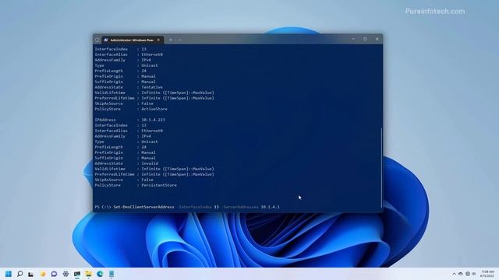Launch Microsoft Edge from the taskbar
This screenshot has height=280, width=499.
(x=100, y=274)
